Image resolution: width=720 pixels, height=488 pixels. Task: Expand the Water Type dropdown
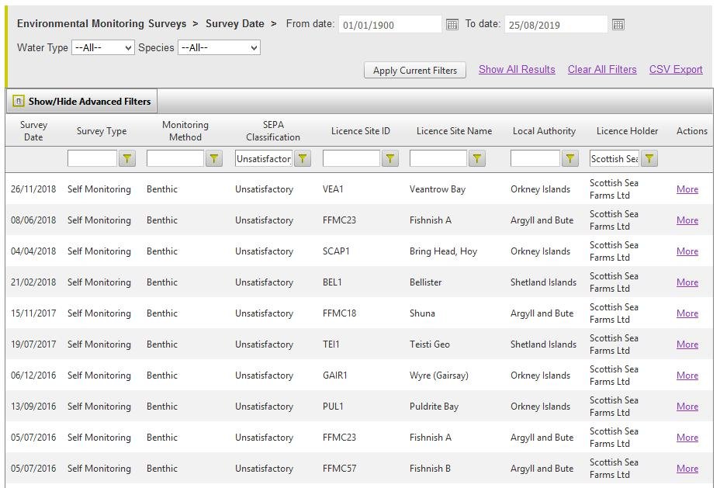point(102,48)
